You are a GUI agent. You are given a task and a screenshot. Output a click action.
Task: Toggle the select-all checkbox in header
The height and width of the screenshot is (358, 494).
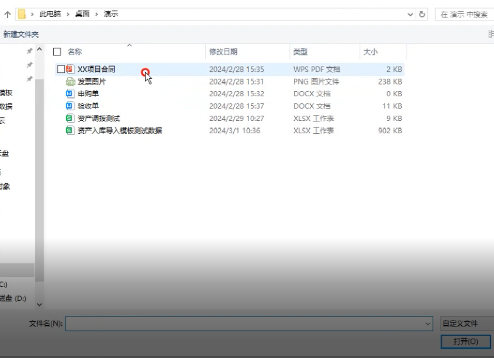pos(57,52)
